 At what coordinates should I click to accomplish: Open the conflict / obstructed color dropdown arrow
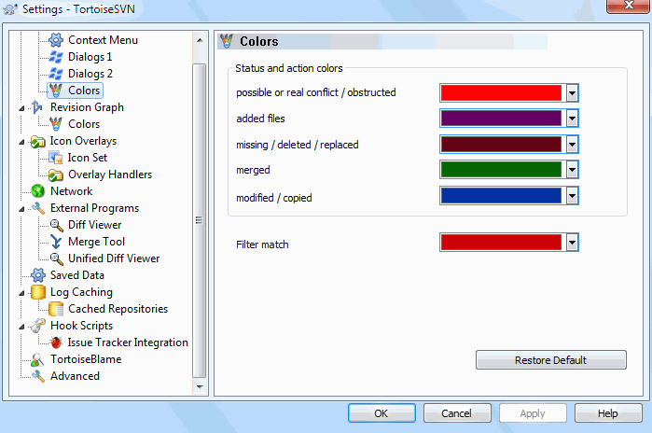[572, 92]
